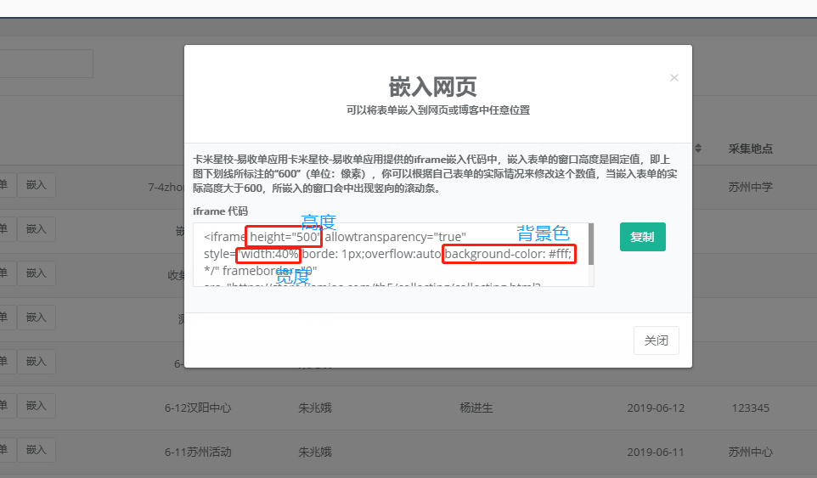Select the 6-11苏州活动 table cell
The height and width of the screenshot is (478, 817).
pyautogui.click(x=198, y=452)
